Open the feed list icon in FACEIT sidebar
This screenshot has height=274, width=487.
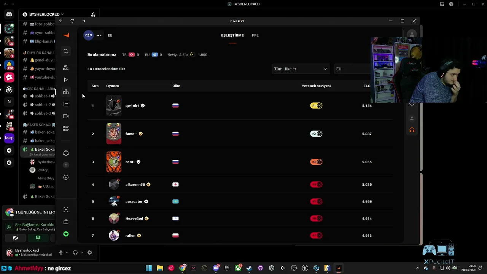pyautogui.click(x=66, y=129)
